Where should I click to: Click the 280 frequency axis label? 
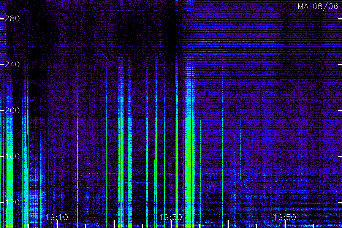(12, 19)
